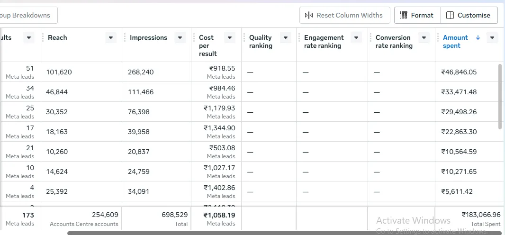Click the total cost per result ₹1,058.19

(x=219, y=215)
